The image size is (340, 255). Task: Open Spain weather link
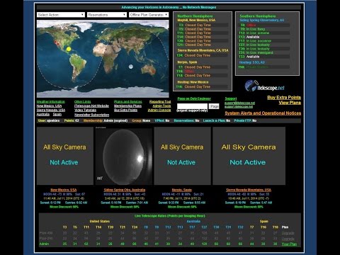(x=57, y=114)
